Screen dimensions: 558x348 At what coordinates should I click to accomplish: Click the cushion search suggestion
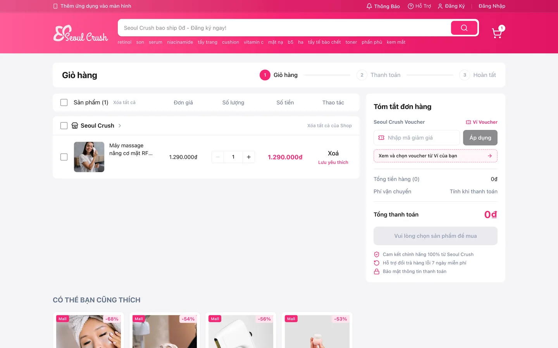click(231, 42)
